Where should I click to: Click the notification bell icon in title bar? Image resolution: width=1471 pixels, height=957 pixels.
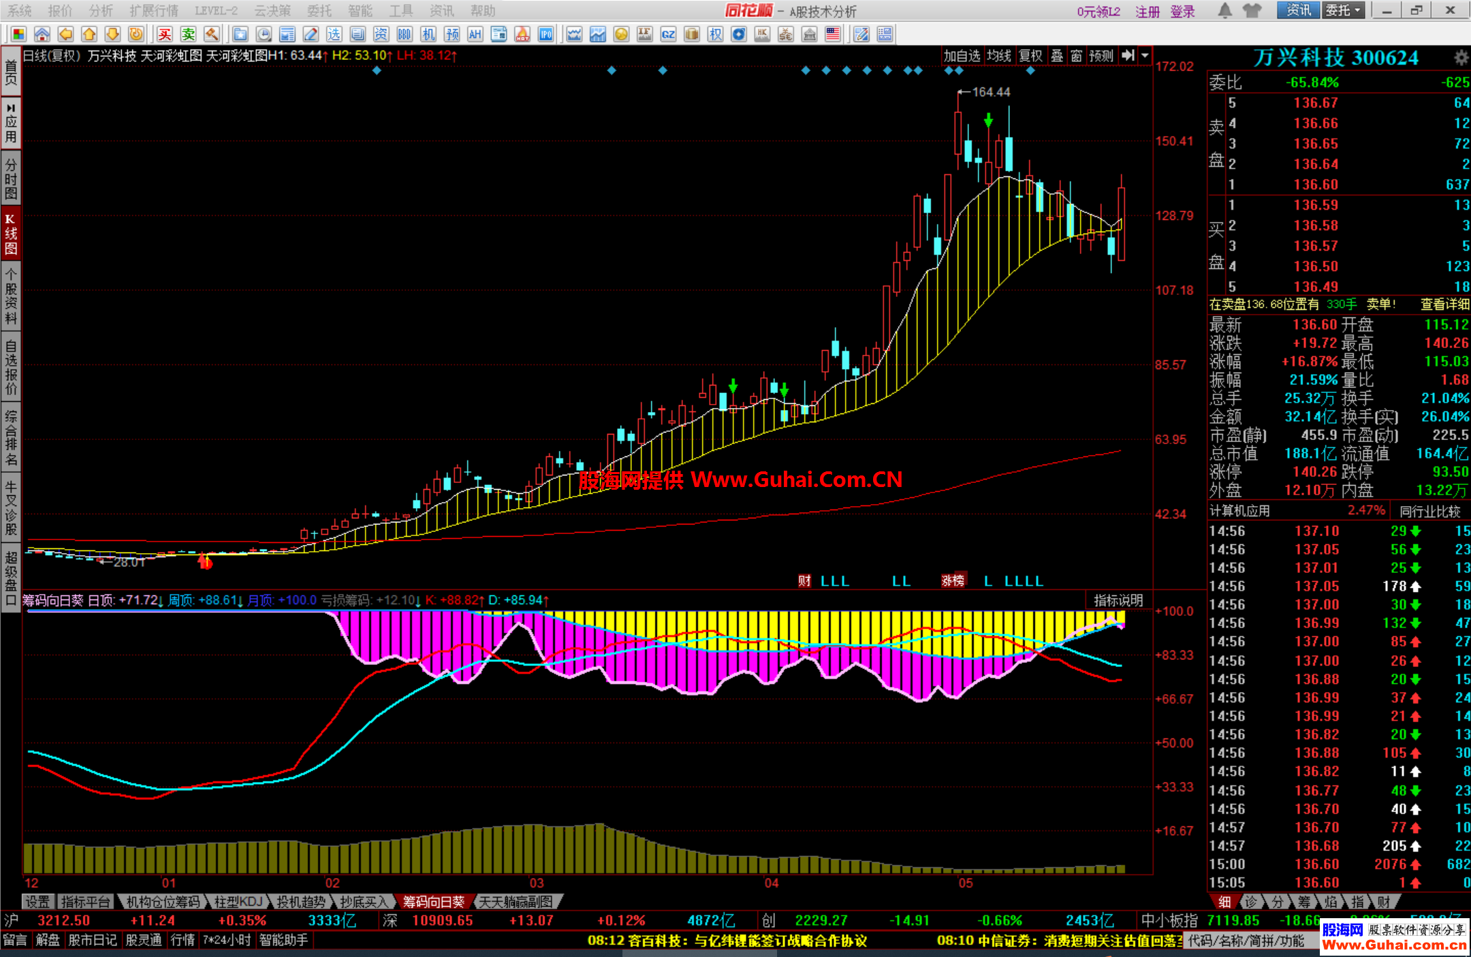coord(1225,10)
